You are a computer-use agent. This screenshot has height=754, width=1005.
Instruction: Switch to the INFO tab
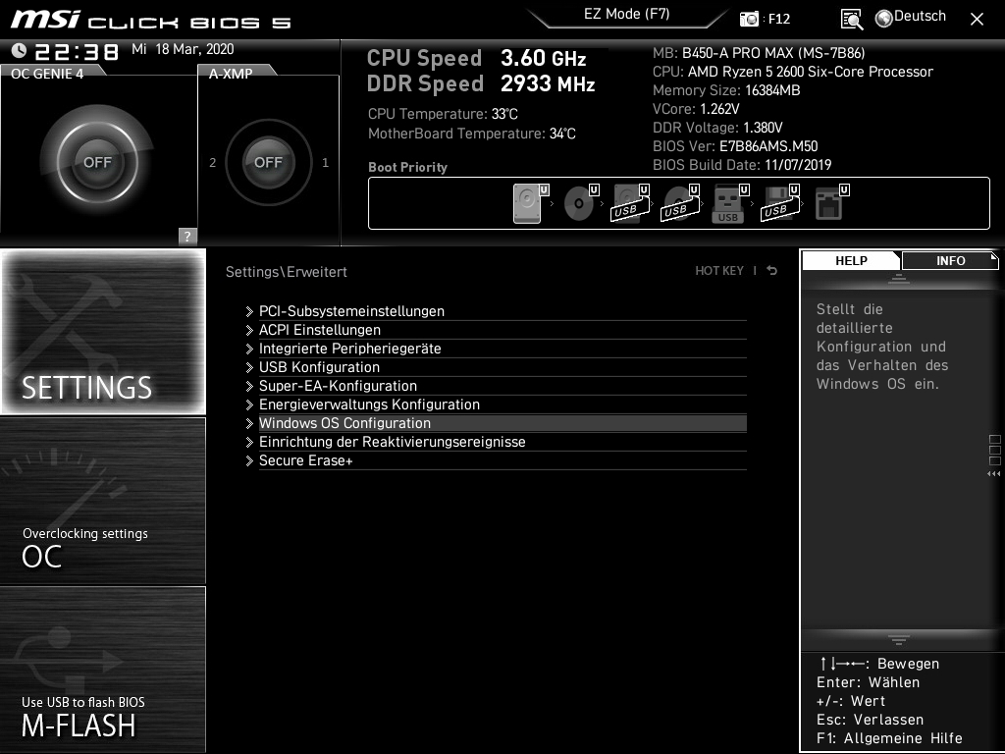tap(950, 260)
